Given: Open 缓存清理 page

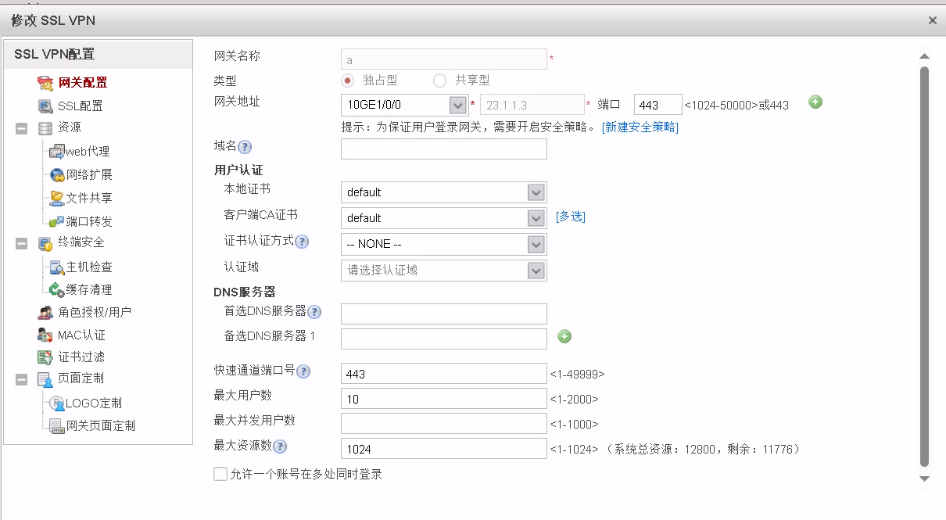Looking at the screenshot, I should tap(89, 290).
